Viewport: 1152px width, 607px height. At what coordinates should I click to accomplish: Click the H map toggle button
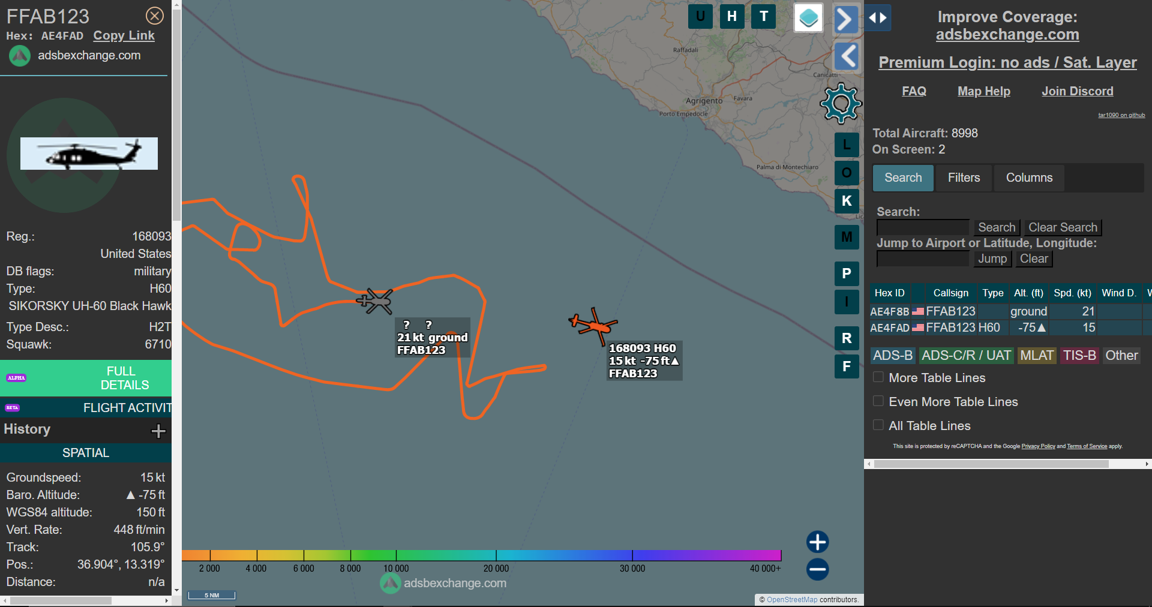coord(732,17)
